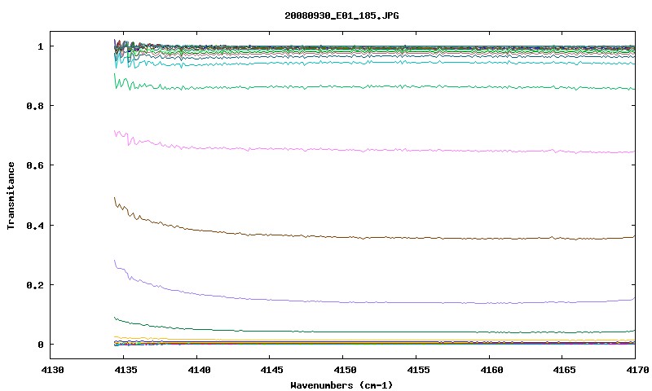Viewport: 652px width, 391px height.
Task: Click the x-axis tick label 4150
Action: [345, 369]
